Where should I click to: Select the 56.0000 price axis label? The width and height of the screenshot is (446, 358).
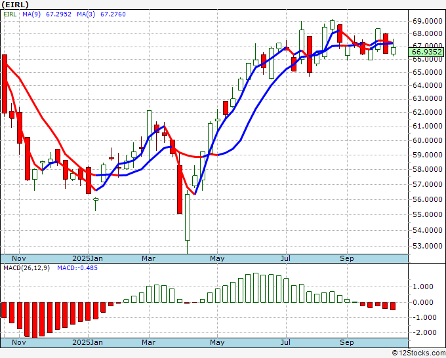(427, 199)
